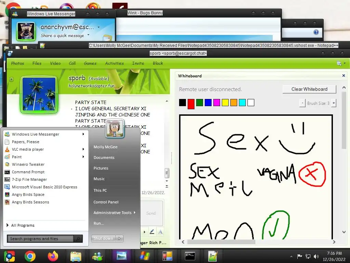Expand VLC media player submenu arrow

pyautogui.click(x=83, y=149)
